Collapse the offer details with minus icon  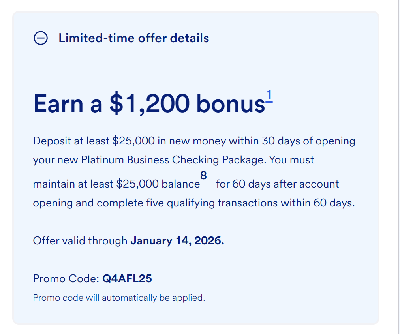(41, 38)
